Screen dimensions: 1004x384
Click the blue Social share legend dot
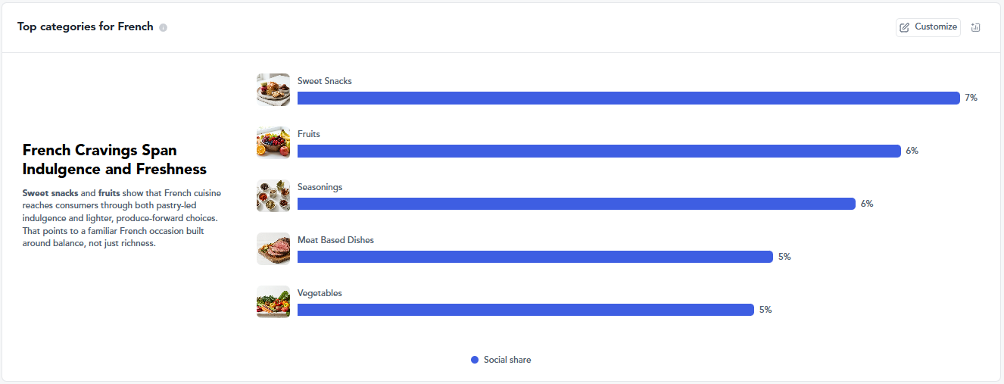point(475,360)
